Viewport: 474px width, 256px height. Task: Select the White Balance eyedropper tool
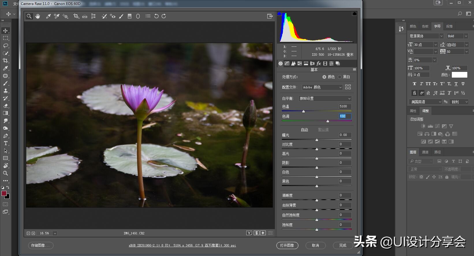pos(48,16)
